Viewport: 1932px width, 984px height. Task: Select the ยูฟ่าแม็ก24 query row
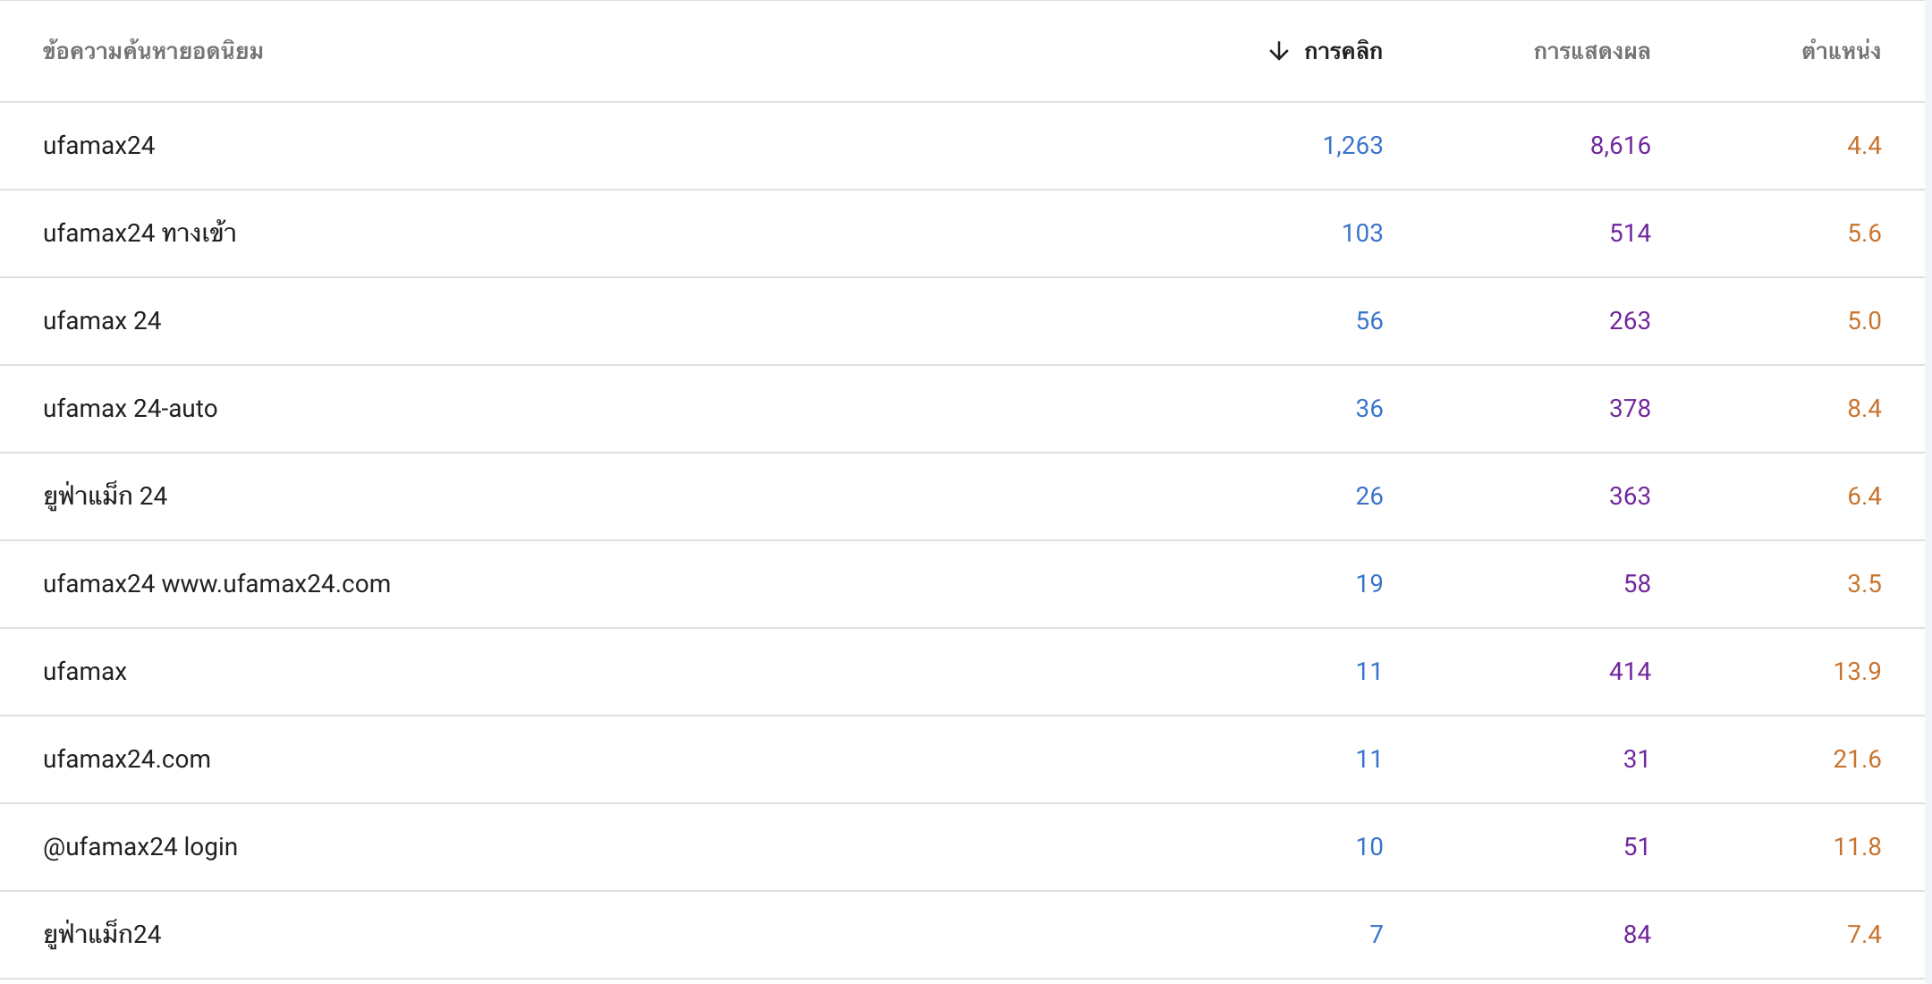962,935
